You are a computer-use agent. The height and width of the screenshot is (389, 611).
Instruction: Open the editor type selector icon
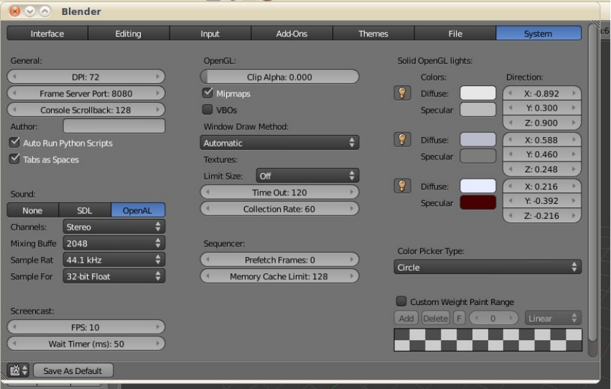tap(18, 370)
